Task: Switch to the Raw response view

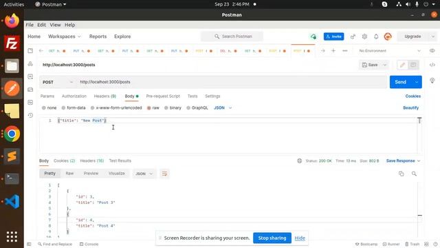Action: [69, 174]
